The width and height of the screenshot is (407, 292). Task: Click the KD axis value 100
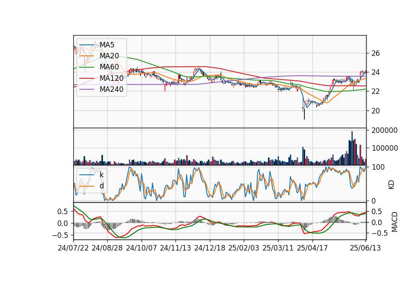[x=378, y=167]
